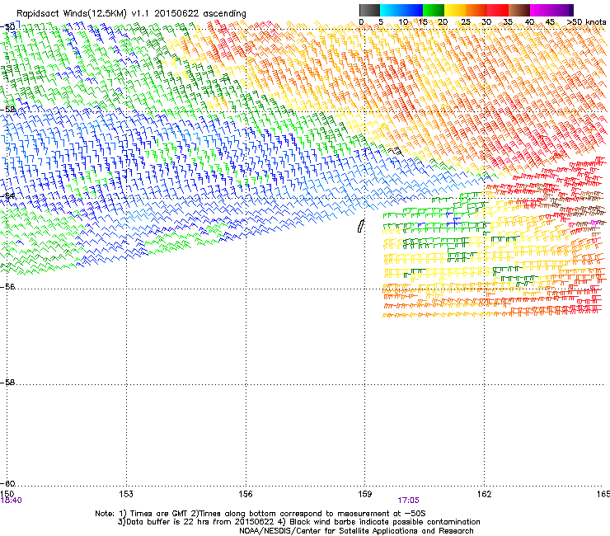Click the longitude label '159'

(365, 494)
